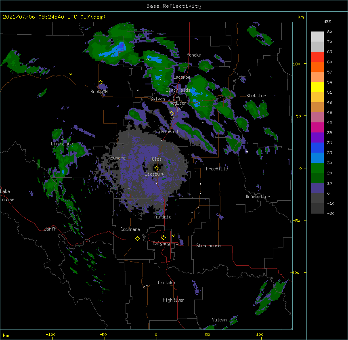The height and width of the screenshot is (340, 348).
Task: Click the asterisk marker above Limestone label
Action: tap(62, 140)
